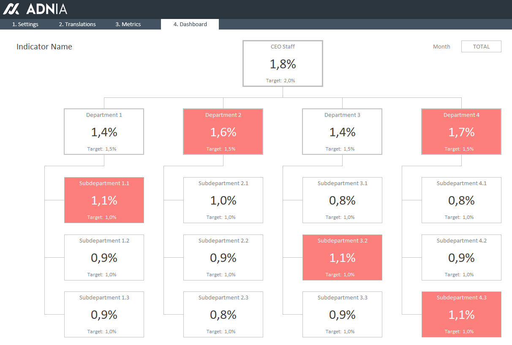512x345 pixels.
Task: Open the Month TOTAL dropdown
Action: click(x=481, y=46)
